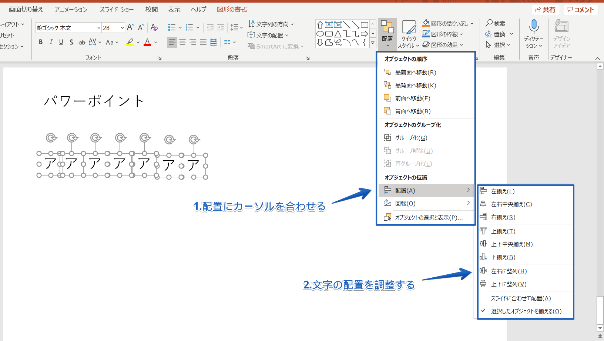Screen dimensions: 604x341
Task: Choose 前面へ移動 bring forward
Action: pos(426,98)
